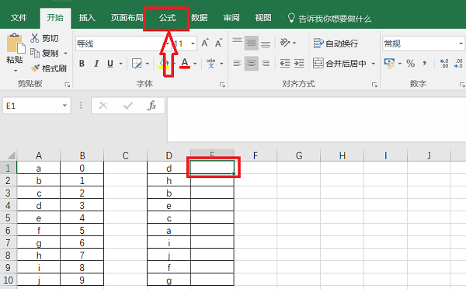Click the select-all corner triangle

coord(11,155)
